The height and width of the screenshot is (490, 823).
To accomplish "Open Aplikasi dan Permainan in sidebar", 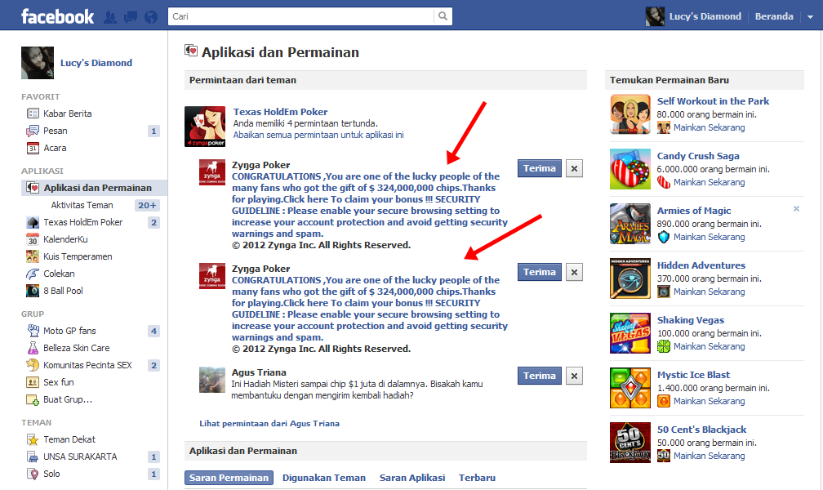I will tap(94, 188).
